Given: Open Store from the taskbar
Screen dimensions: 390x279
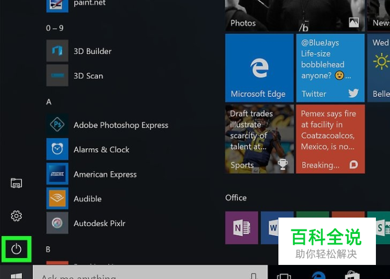Looking at the screenshot, I should click(352, 275).
